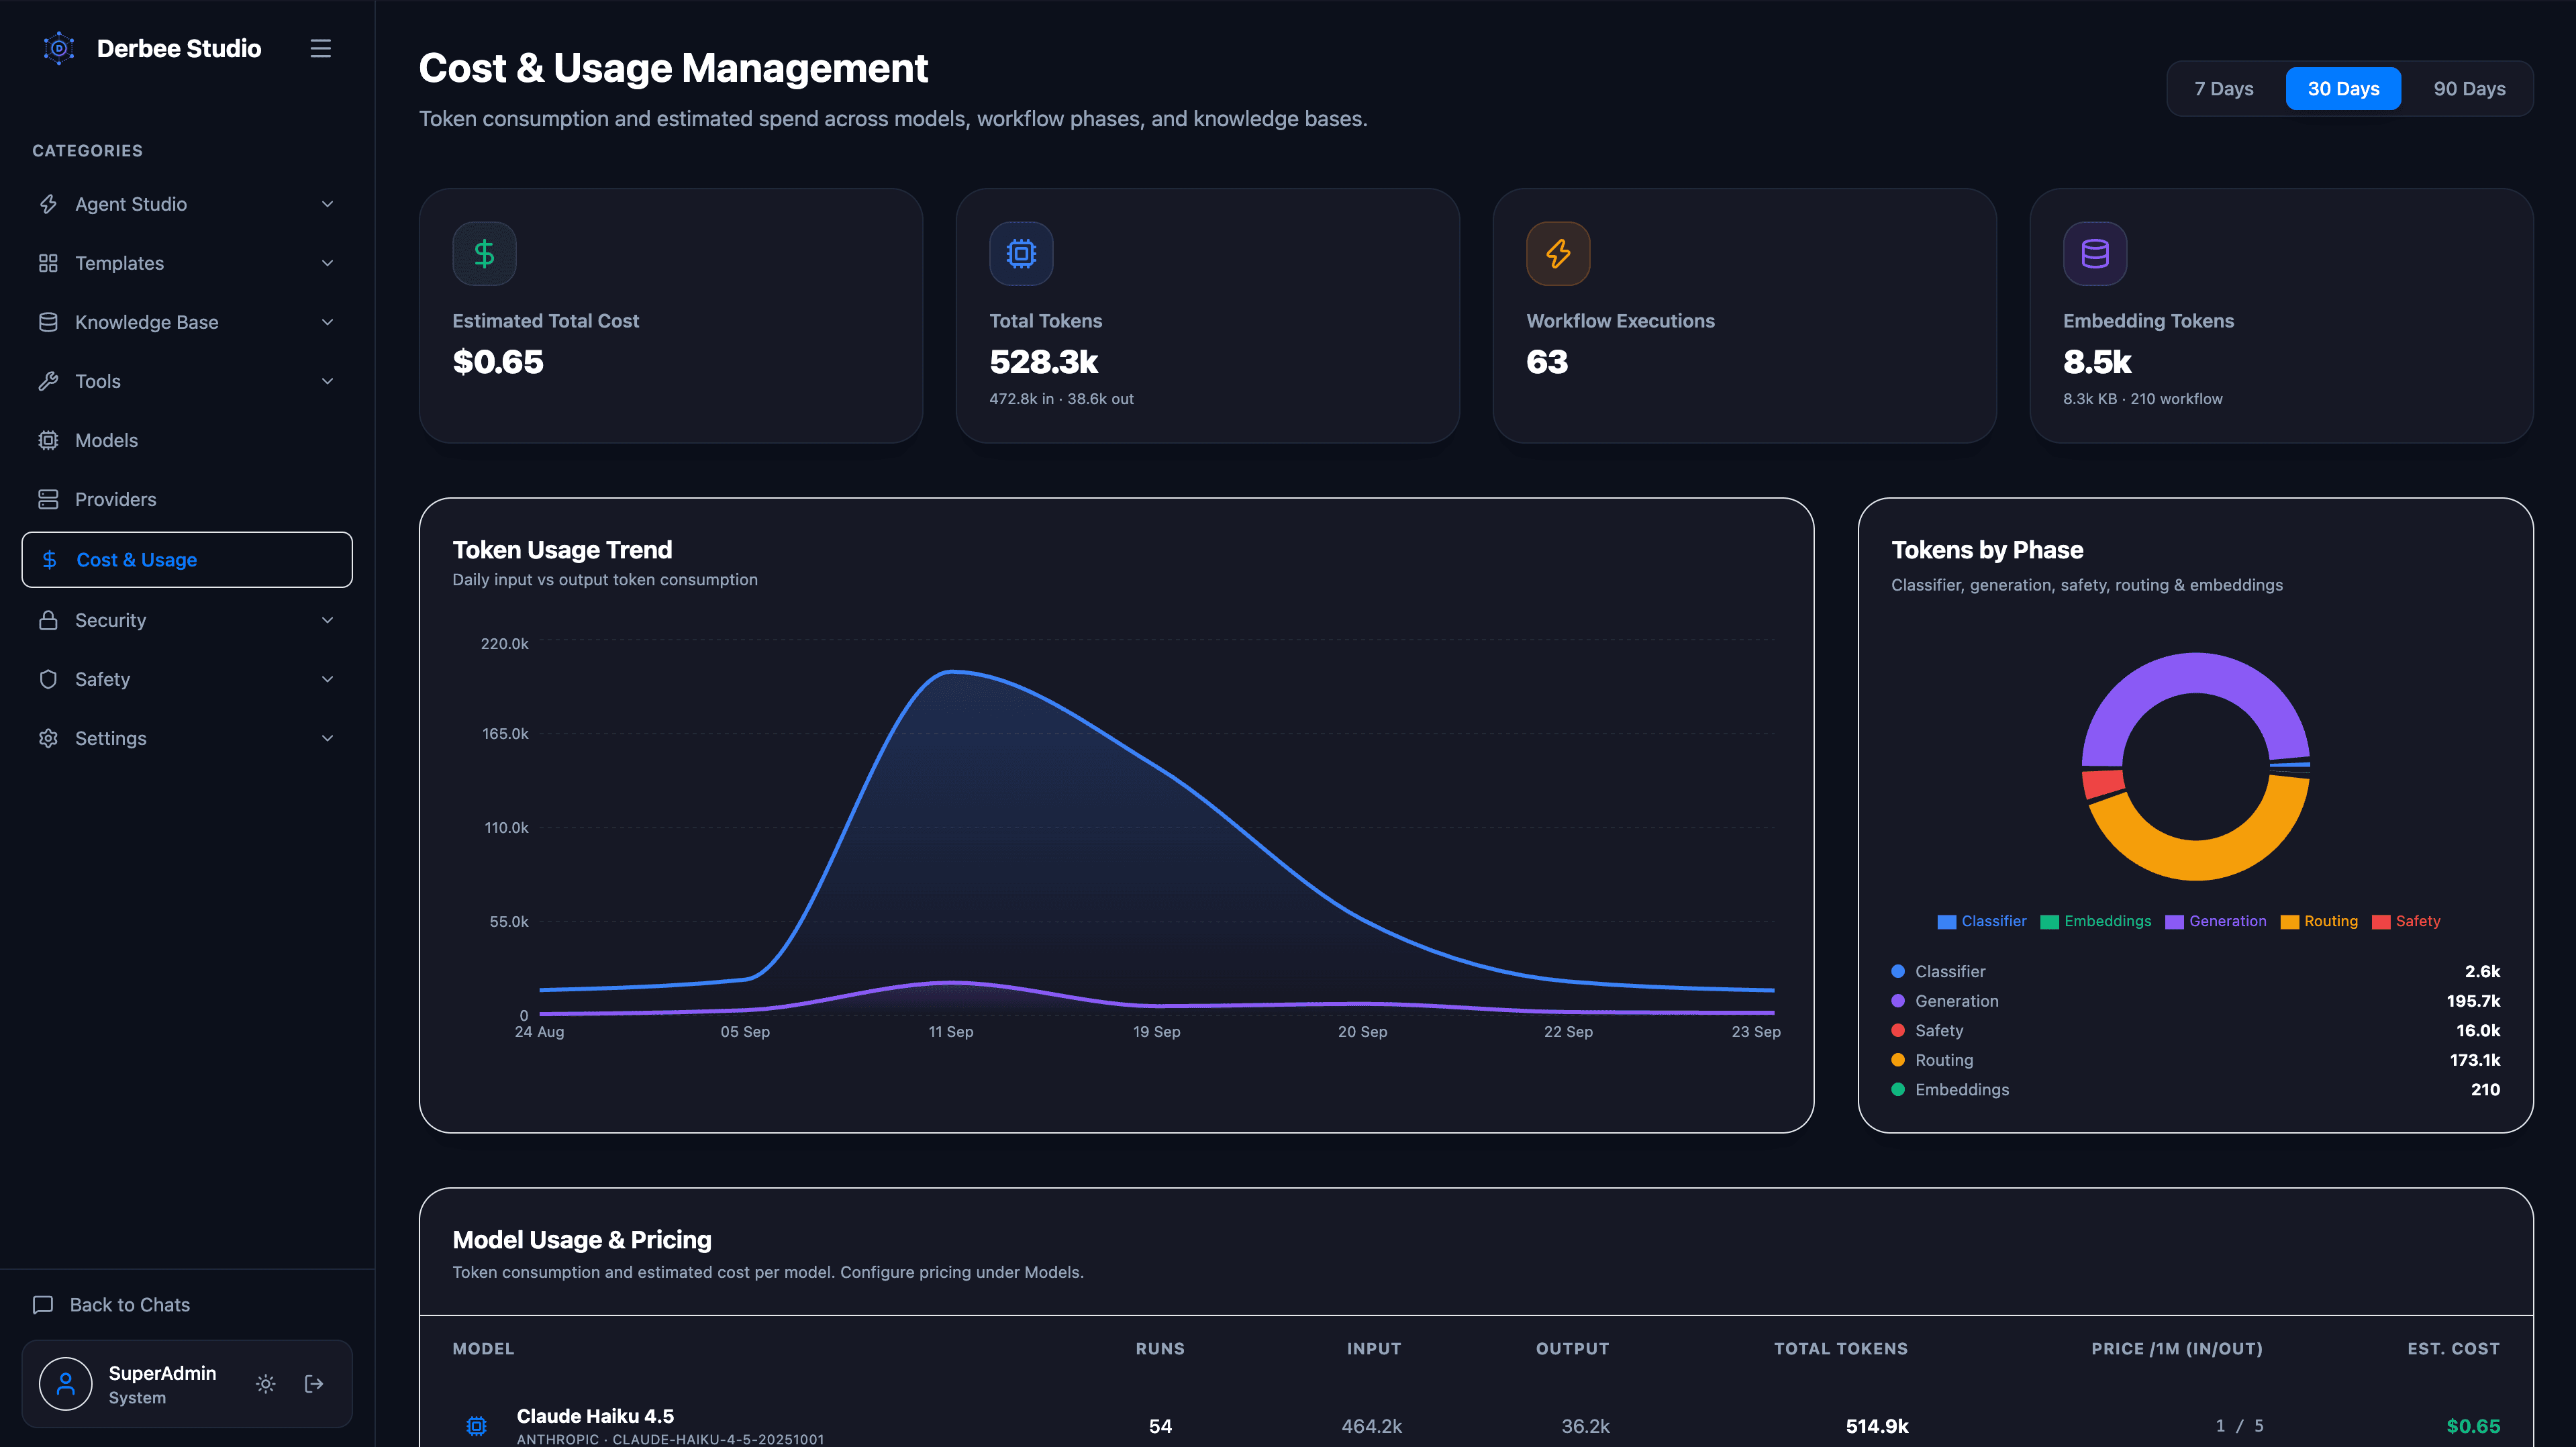Toggle the sidebar hamburger menu
The image size is (2576, 1447).
coord(320,48)
